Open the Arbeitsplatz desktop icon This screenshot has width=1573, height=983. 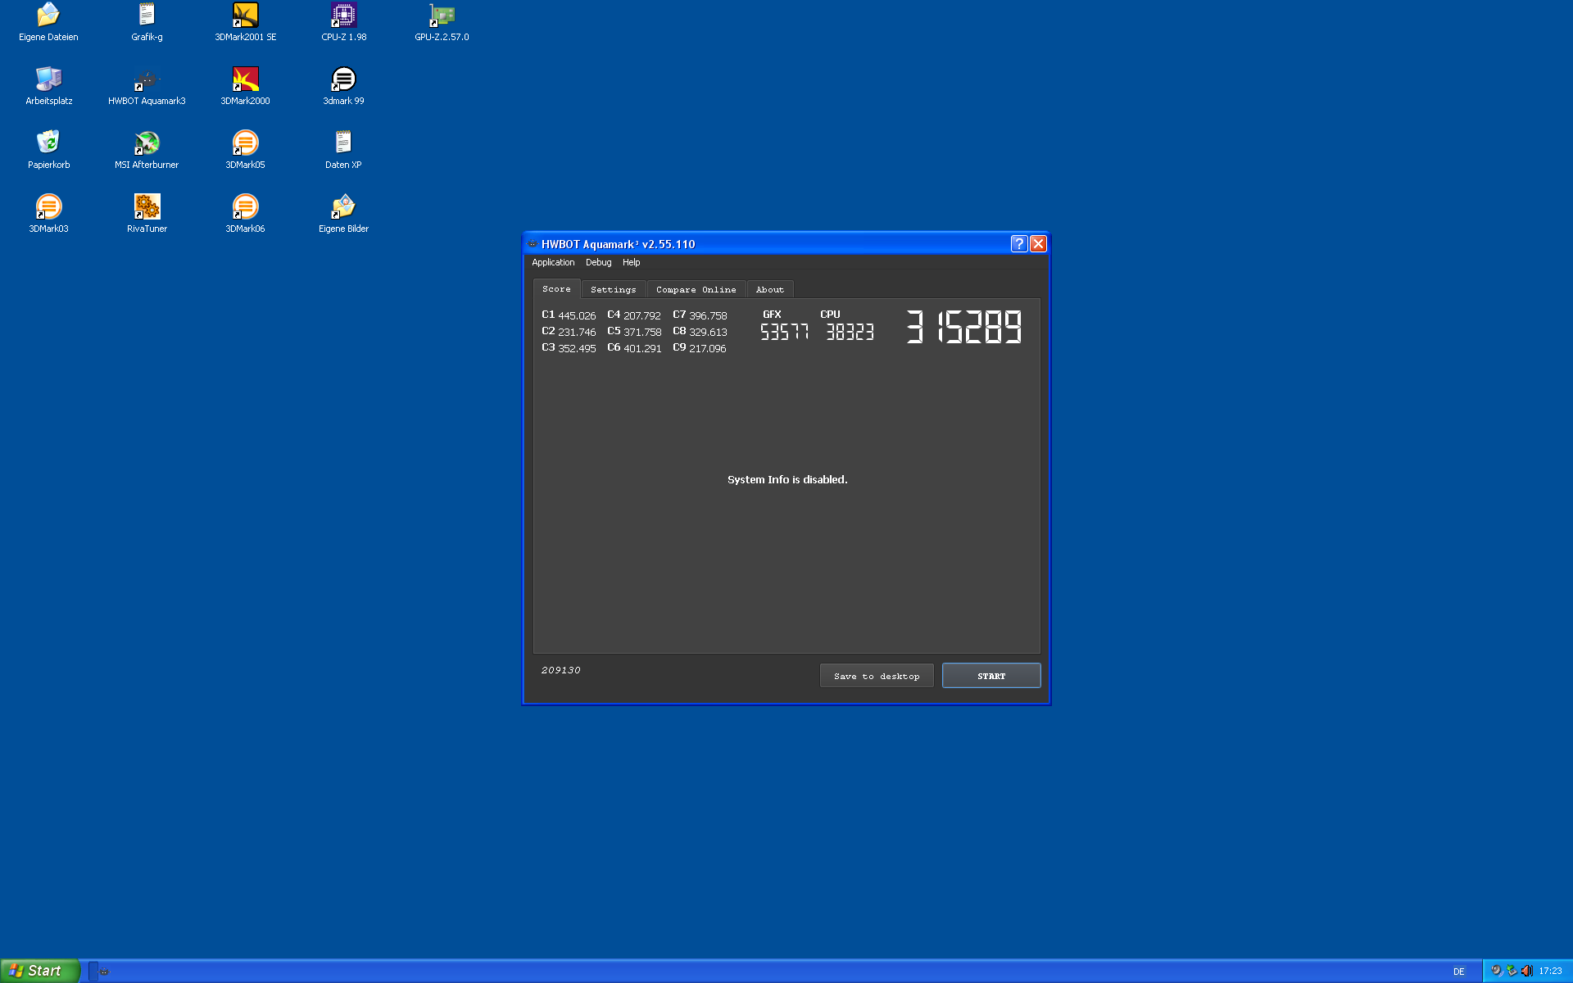click(x=49, y=86)
